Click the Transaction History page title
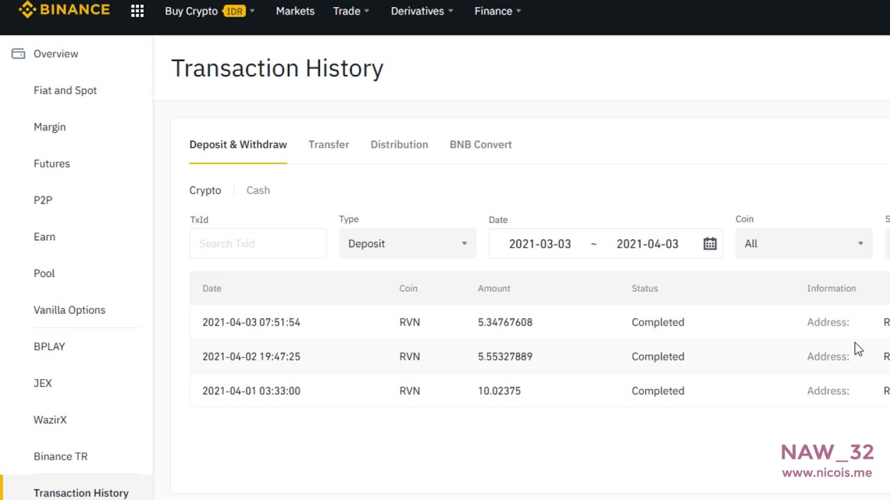Image resolution: width=890 pixels, height=500 pixels. (277, 68)
